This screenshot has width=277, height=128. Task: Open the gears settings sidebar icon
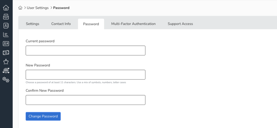6,79
